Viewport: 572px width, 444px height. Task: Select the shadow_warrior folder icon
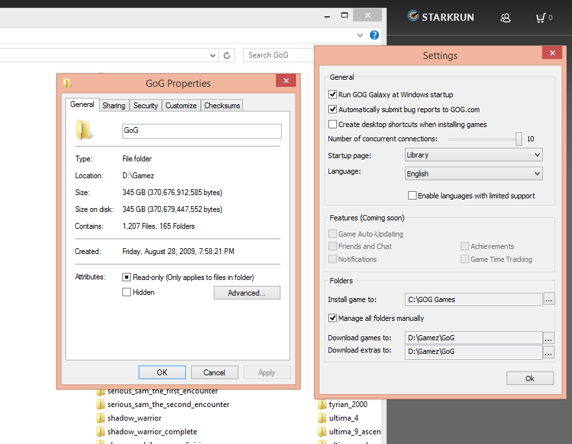click(x=100, y=418)
